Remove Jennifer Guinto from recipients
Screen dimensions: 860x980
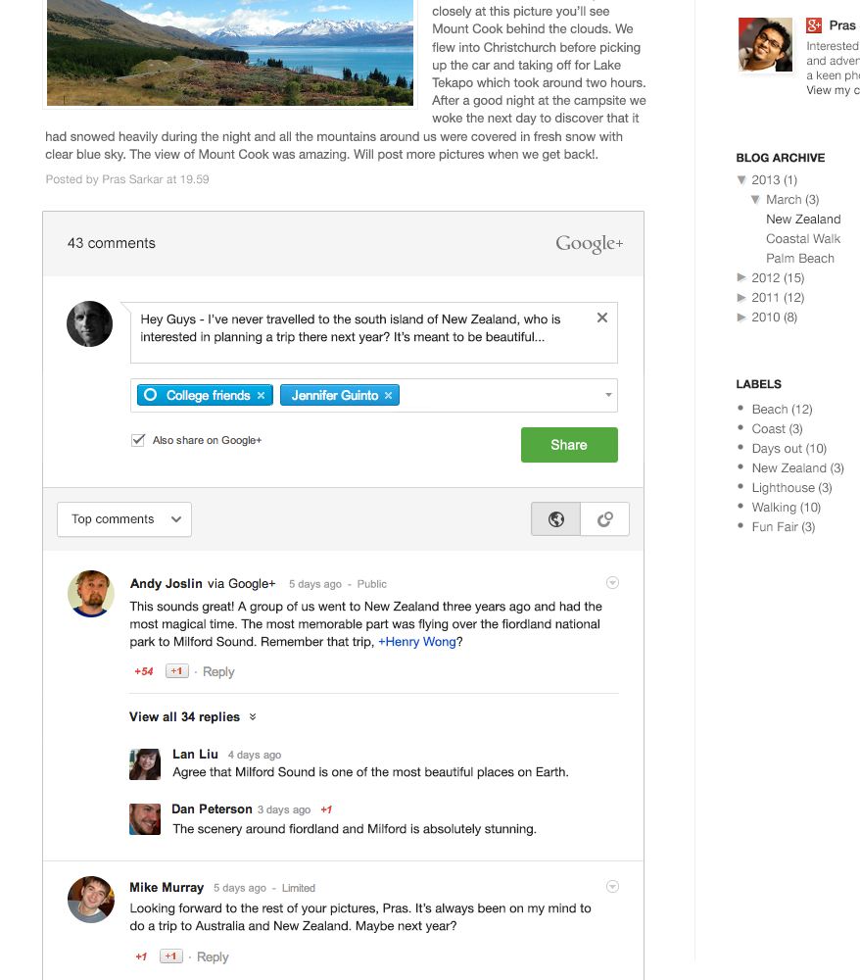pyautogui.click(x=388, y=396)
